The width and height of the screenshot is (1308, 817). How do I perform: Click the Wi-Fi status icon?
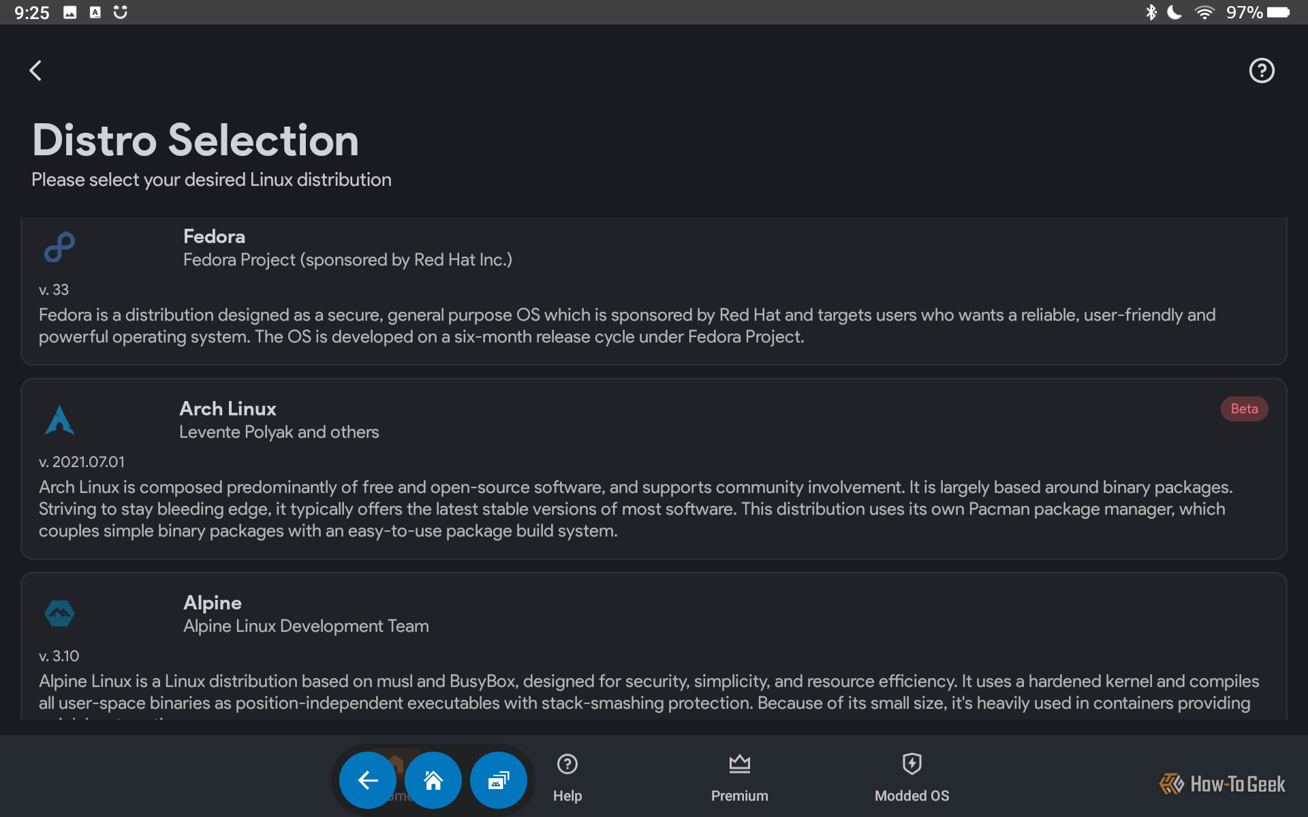point(1204,12)
